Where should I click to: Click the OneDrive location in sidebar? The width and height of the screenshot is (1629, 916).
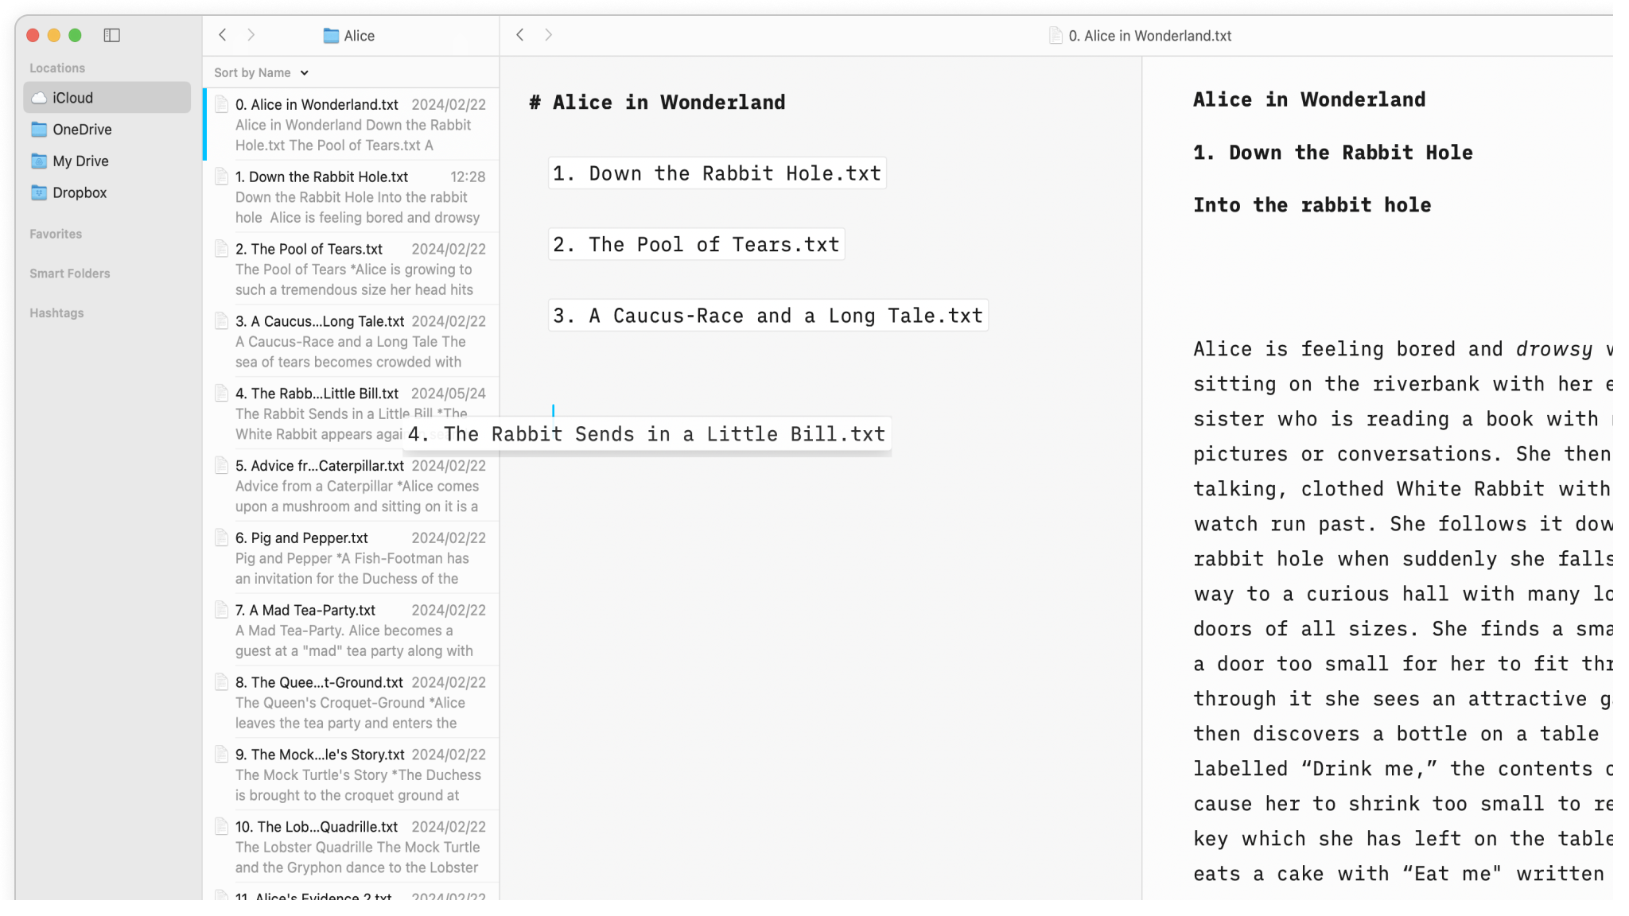point(82,129)
